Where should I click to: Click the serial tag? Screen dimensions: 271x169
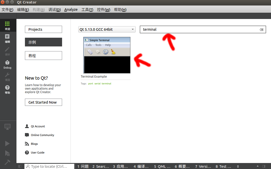(97, 84)
